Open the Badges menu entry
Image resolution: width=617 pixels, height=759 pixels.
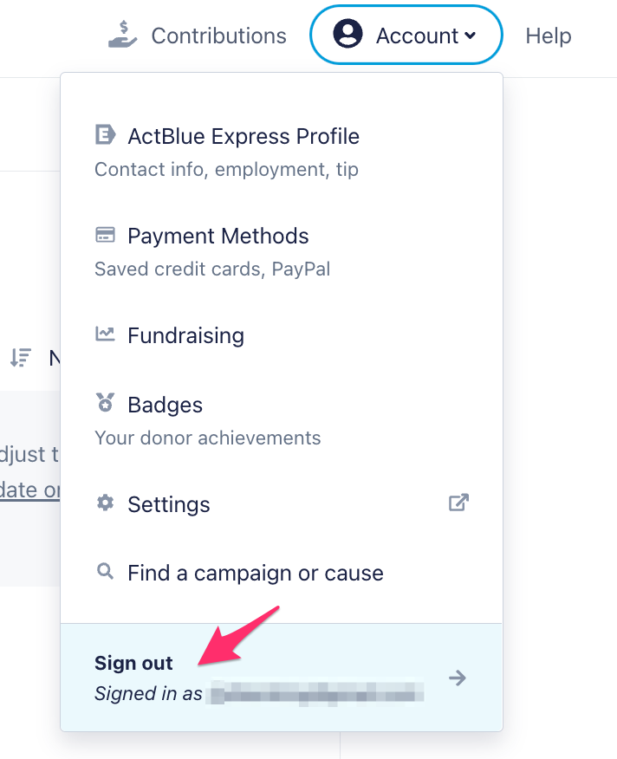[x=165, y=405]
